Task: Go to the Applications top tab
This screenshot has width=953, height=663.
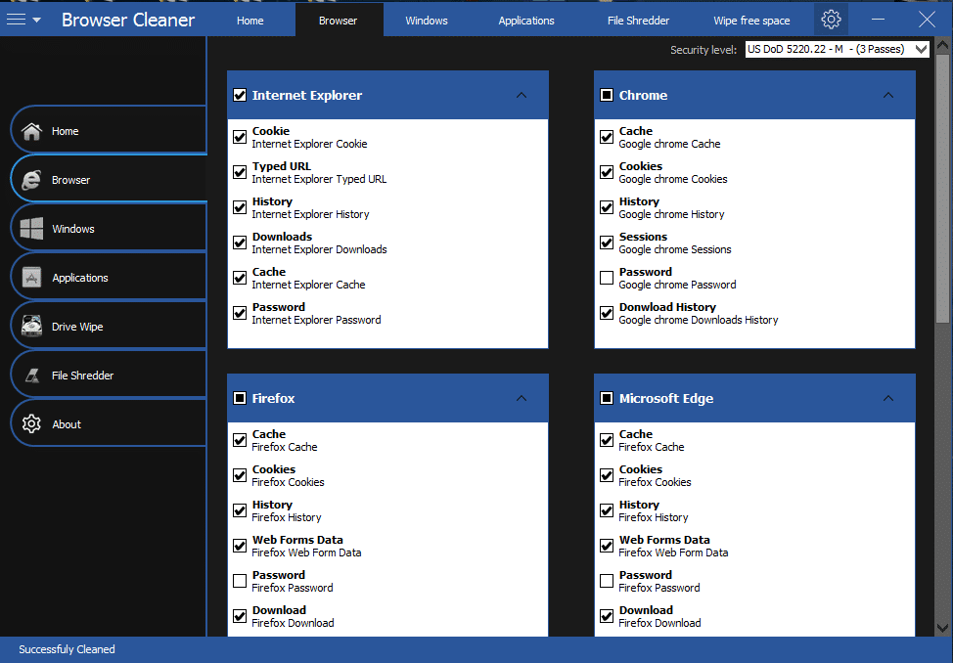Action: tap(526, 21)
